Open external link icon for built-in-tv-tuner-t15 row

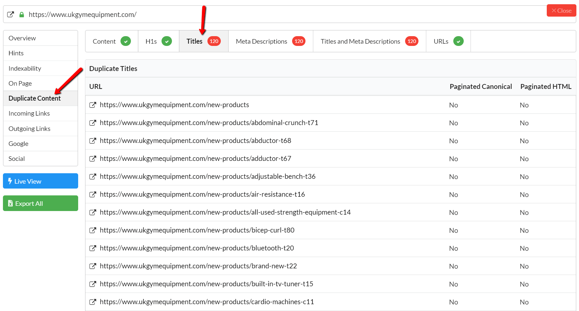point(93,284)
